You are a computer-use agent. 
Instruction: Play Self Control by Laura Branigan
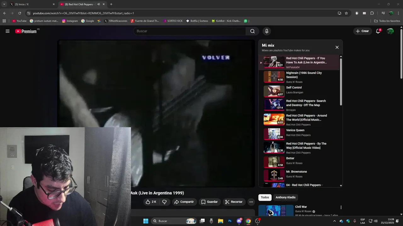(x=299, y=91)
